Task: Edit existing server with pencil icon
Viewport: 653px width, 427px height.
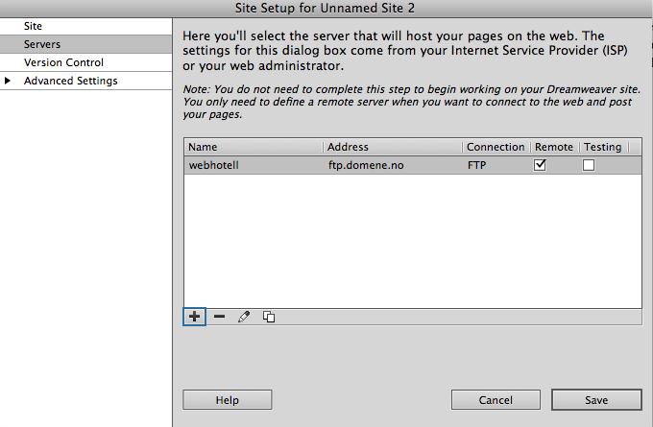Action: [244, 317]
